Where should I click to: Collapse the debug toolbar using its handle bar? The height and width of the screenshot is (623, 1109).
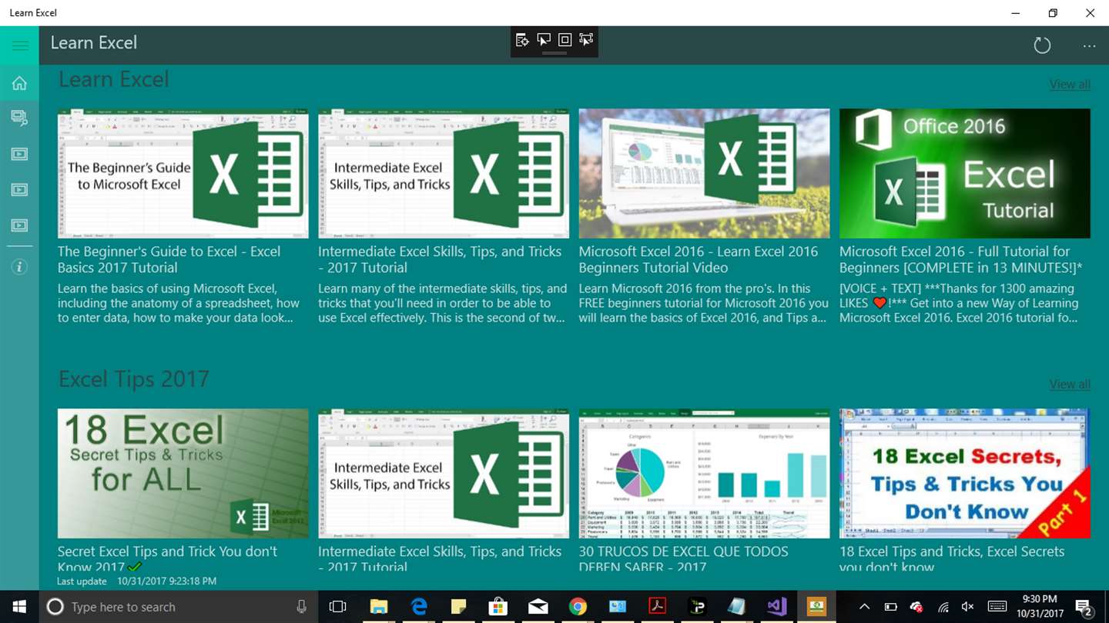click(x=554, y=54)
